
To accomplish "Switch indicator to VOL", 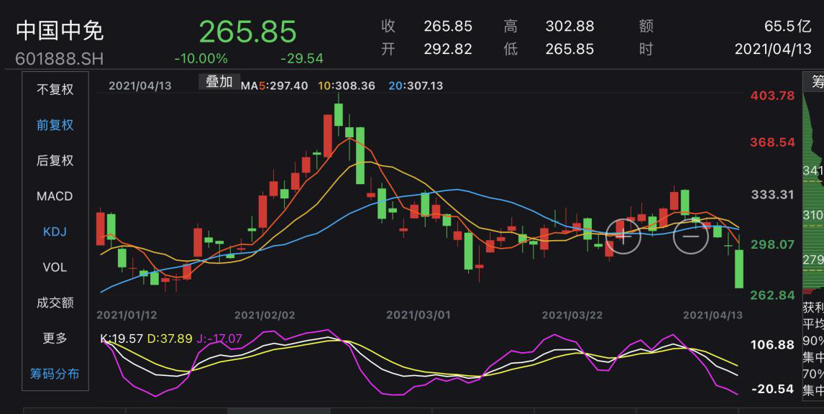I will [x=55, y=267].
